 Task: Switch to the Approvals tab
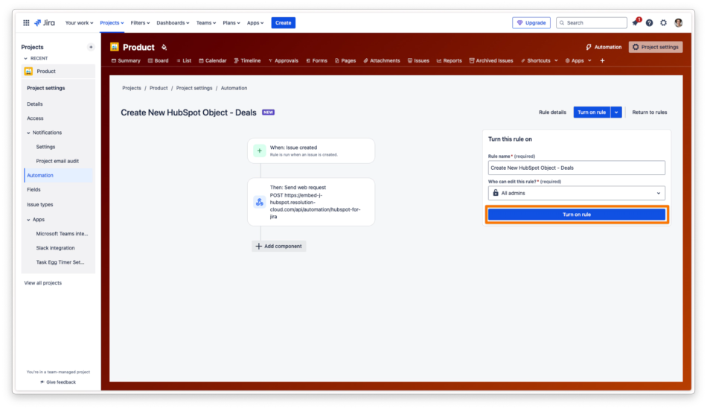click(x=284, y=60)
